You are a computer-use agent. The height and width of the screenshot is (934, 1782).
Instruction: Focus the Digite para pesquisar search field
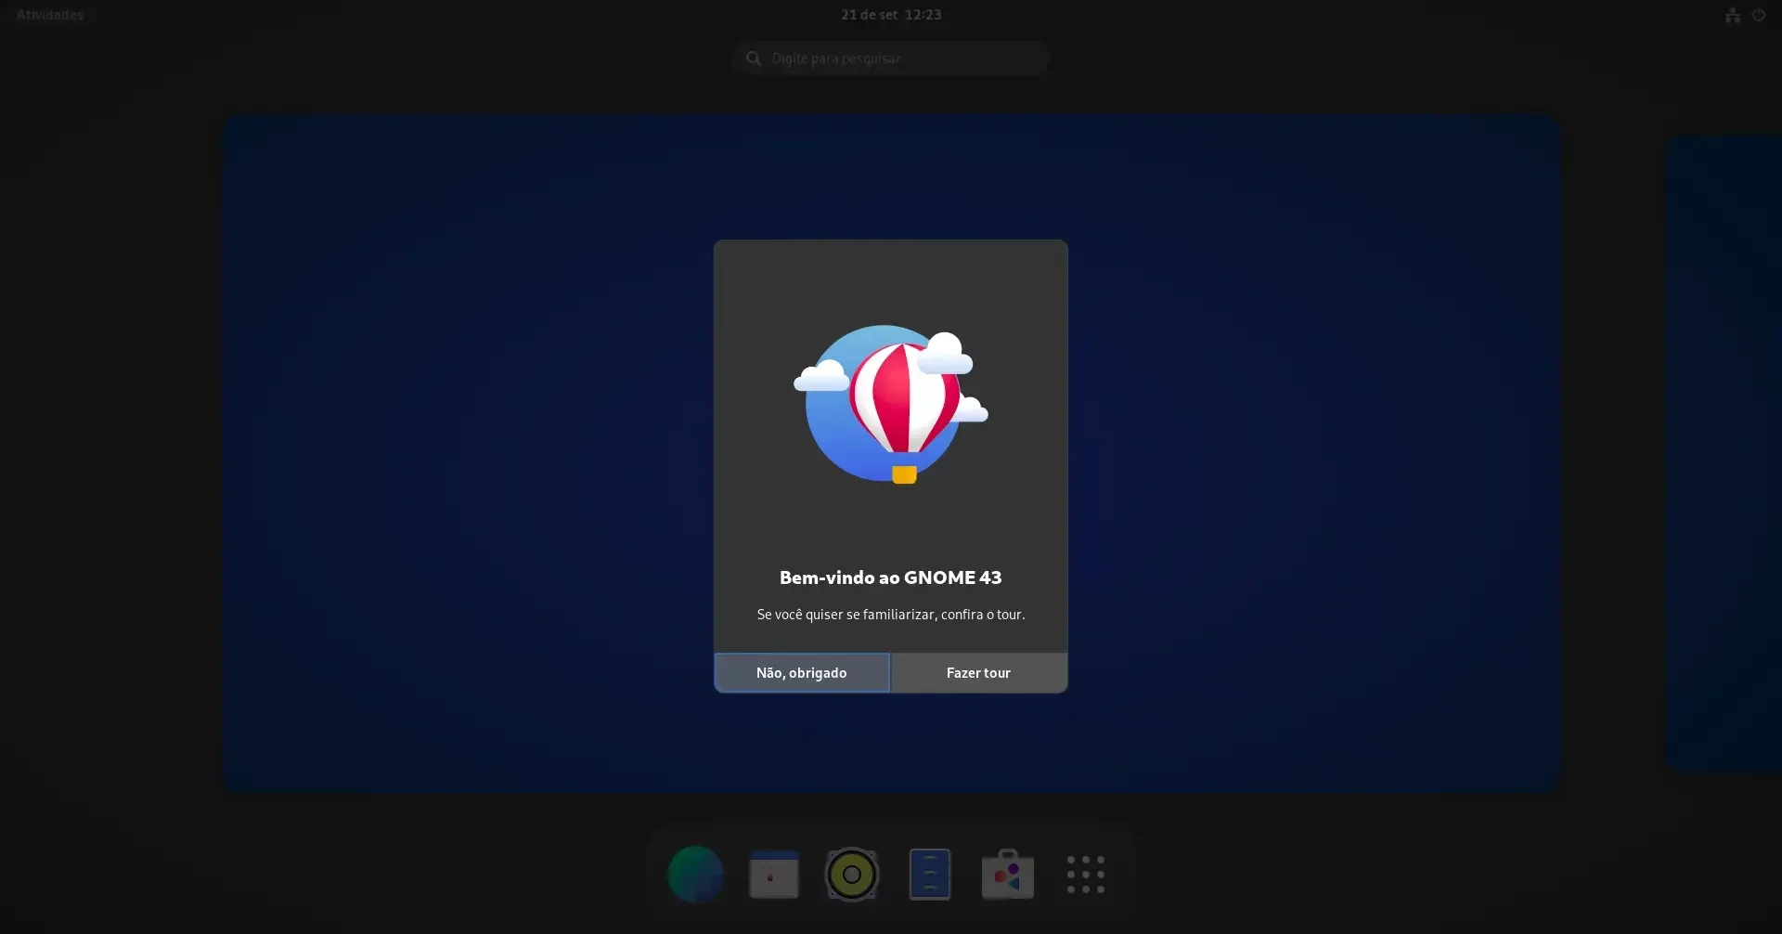891,58
